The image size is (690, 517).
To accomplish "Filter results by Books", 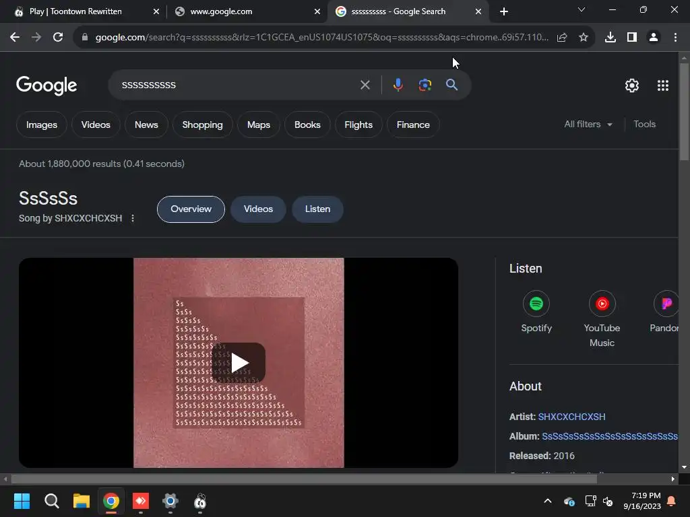I will pos(307,125).
